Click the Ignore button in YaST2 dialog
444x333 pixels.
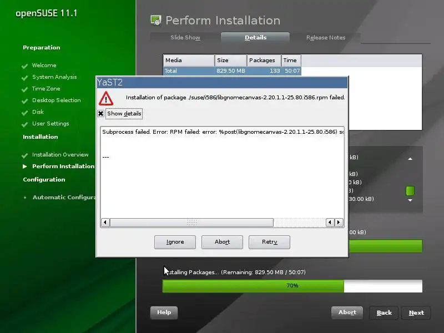tap(175, 242)
